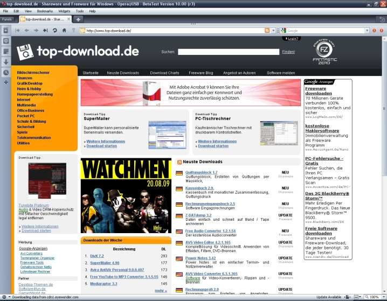Viewport: 387px width, 301px height.
Task: Open the History clock panel icon
Action: [6, 72]
